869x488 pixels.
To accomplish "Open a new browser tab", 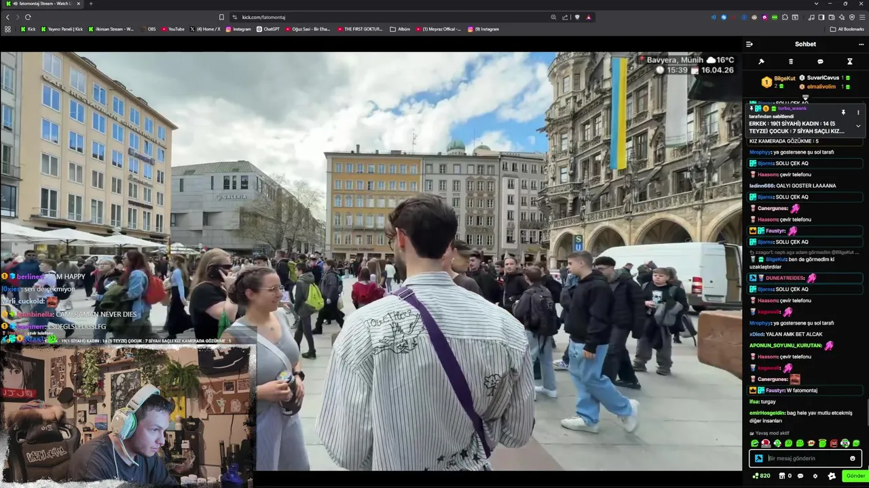I will [91, 3].
